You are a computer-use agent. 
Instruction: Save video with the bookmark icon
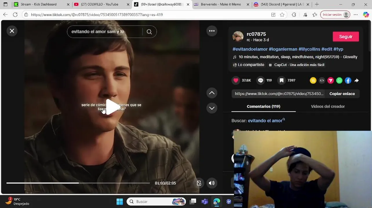coord(281,80)
